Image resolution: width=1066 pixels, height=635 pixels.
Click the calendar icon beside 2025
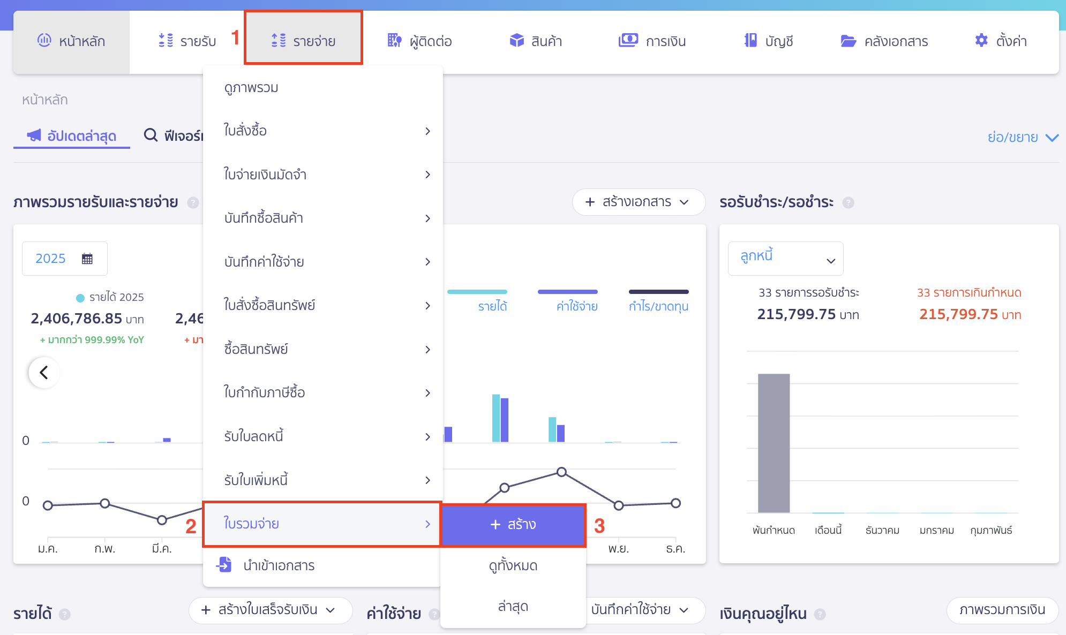87,259
